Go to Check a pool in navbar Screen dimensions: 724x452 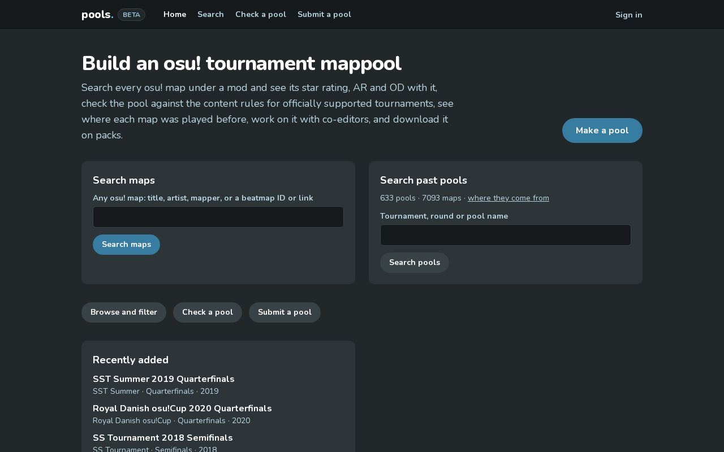click(261, 15)
